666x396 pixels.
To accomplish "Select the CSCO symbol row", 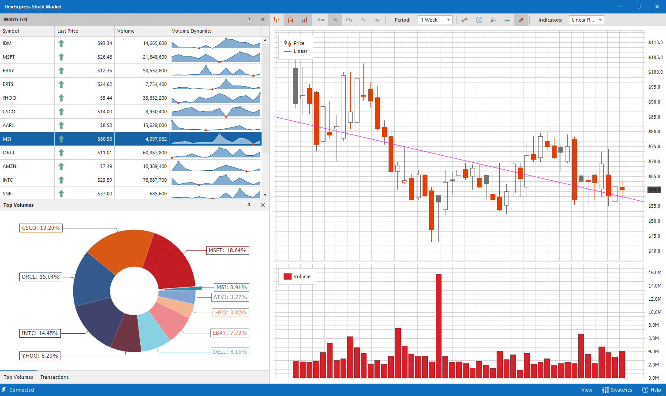I will pyautogui.click(x=131, y=112).
